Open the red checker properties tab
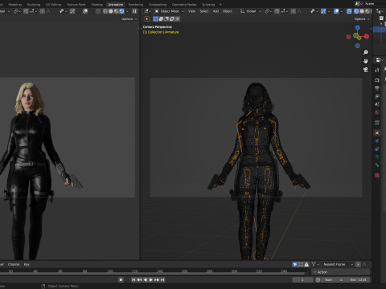Image resolution: width=386 pixels, height=289 pixels. pos(377,175)
